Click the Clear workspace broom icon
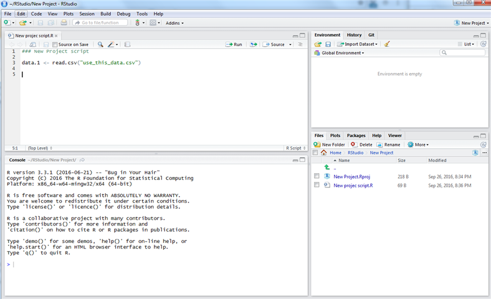 tap(387, 44)
